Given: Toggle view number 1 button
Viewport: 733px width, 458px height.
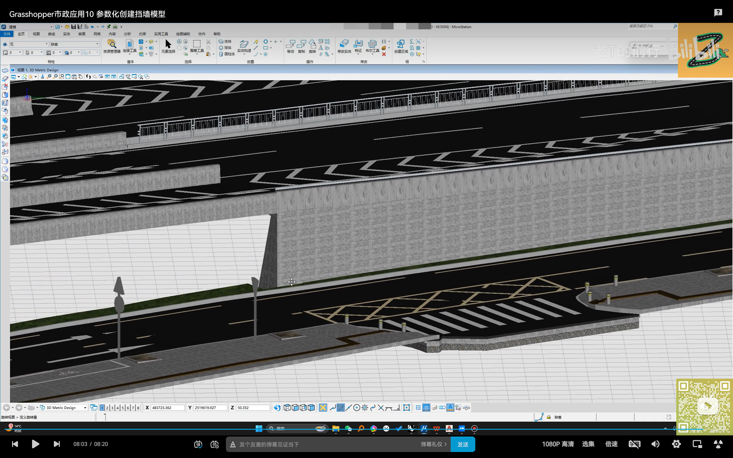Looking at the screenshot, I should click(102, 408).
